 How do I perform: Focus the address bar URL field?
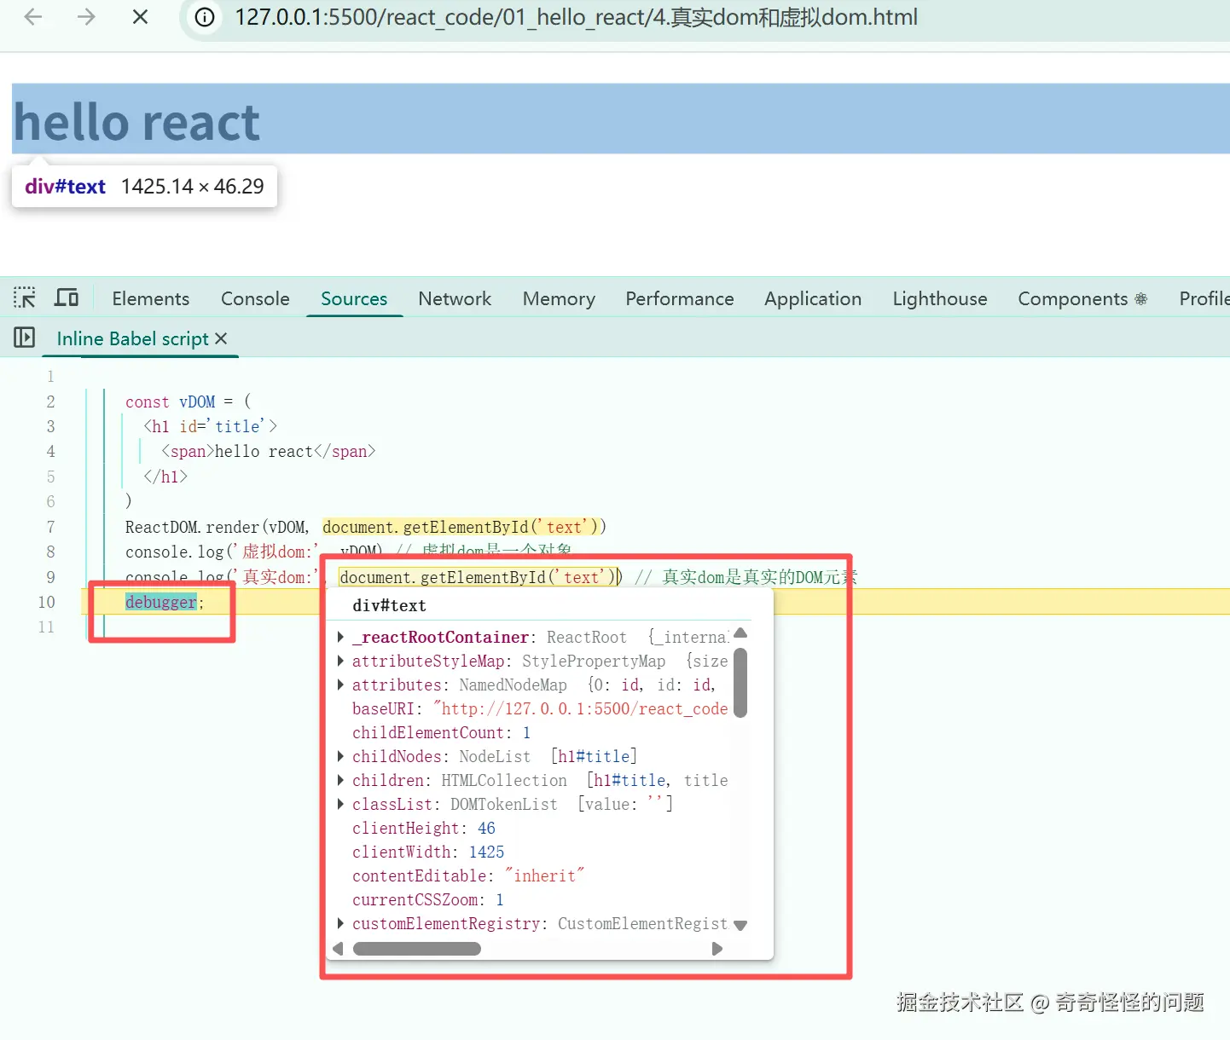tap(576, 17)
